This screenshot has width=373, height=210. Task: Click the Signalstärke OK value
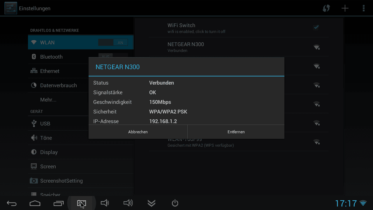point(152,92)
